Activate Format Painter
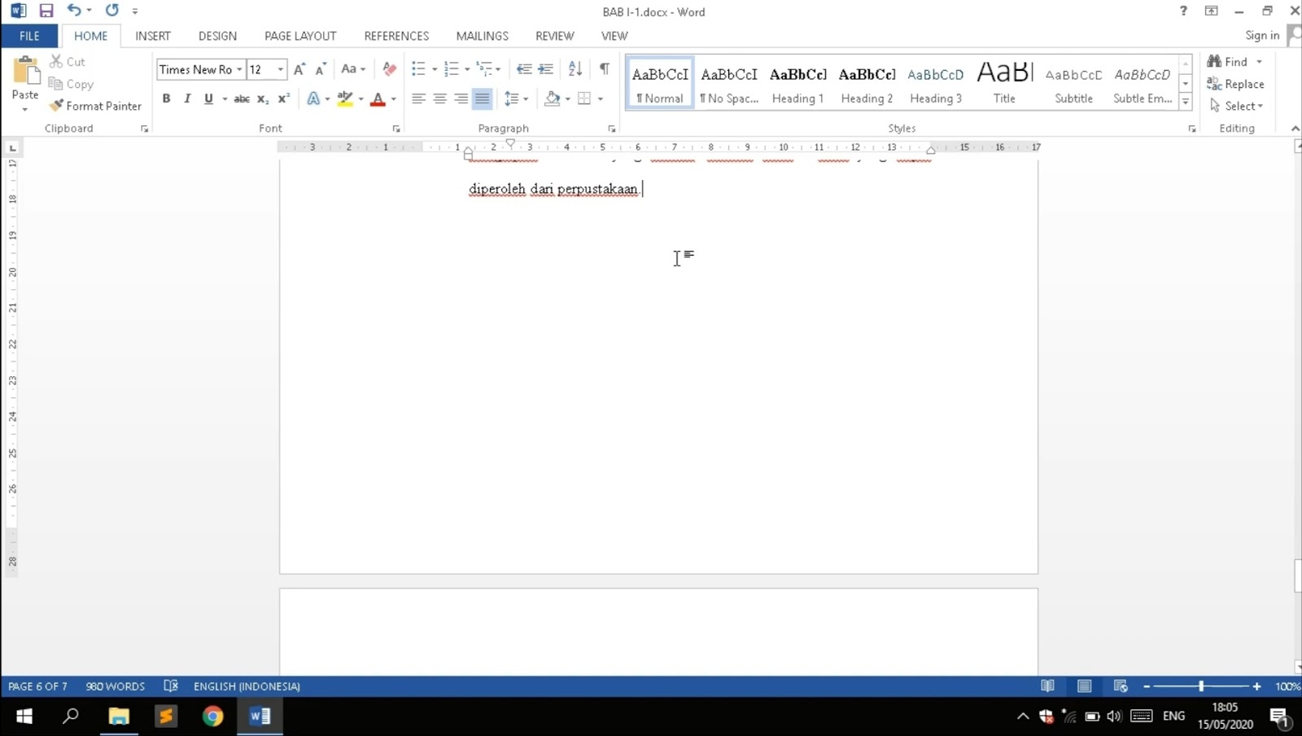Image resolution: width=1302 pixels, height=736 pixels. (95, 106)
